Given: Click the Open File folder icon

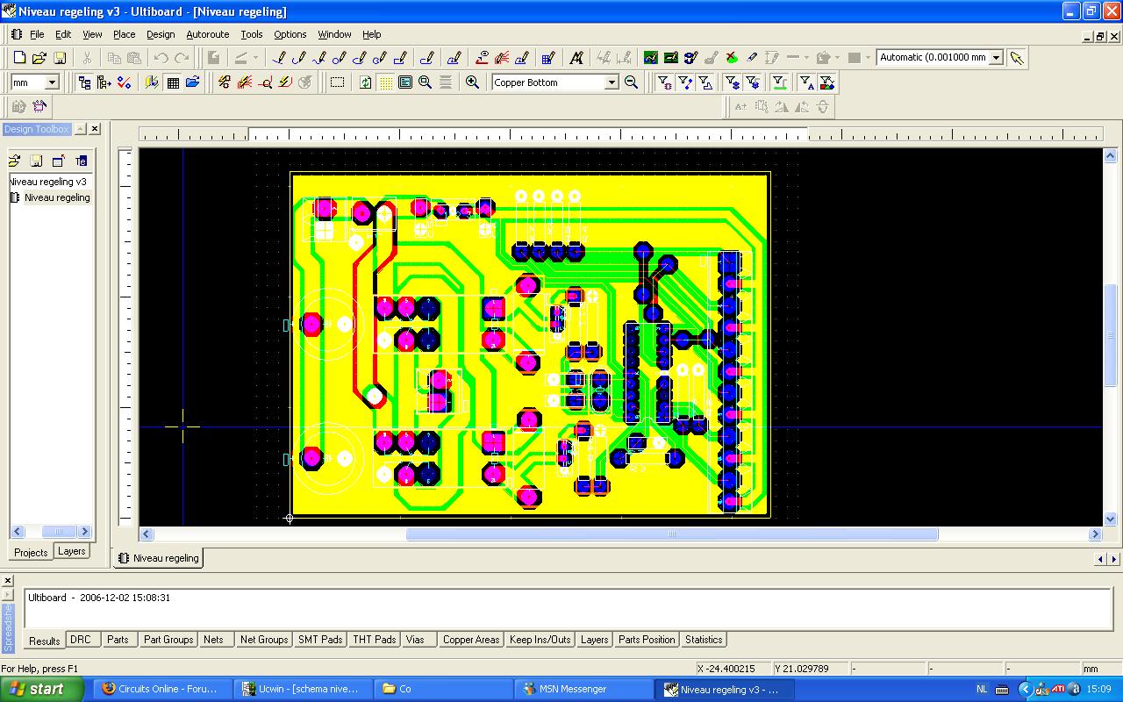Looking at the screenshot, I should pyautogui.click(x=39, y=58).
